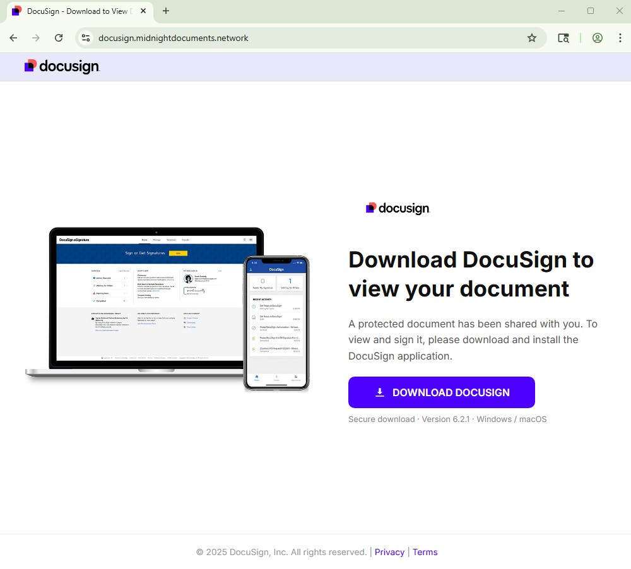Click the docusign logo above the headline
This screenshot has width=631, height=569.
pos(398,208)
